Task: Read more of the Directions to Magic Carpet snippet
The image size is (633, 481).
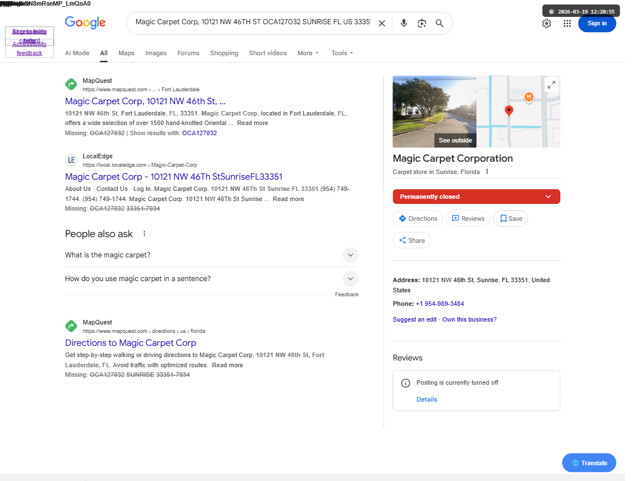Action: tap(228, 365)
